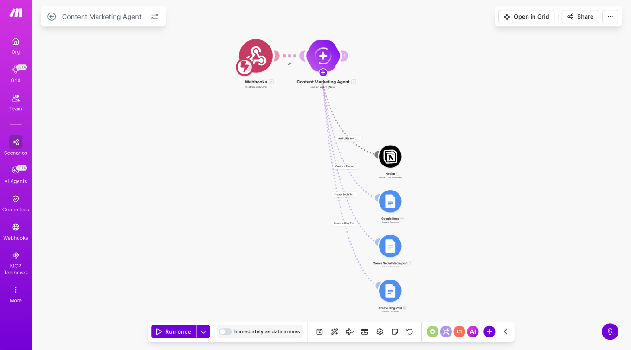Open scenario inputs and outputs icon
The height and width of the screenshot is (350, 631).
pos(365,331)
